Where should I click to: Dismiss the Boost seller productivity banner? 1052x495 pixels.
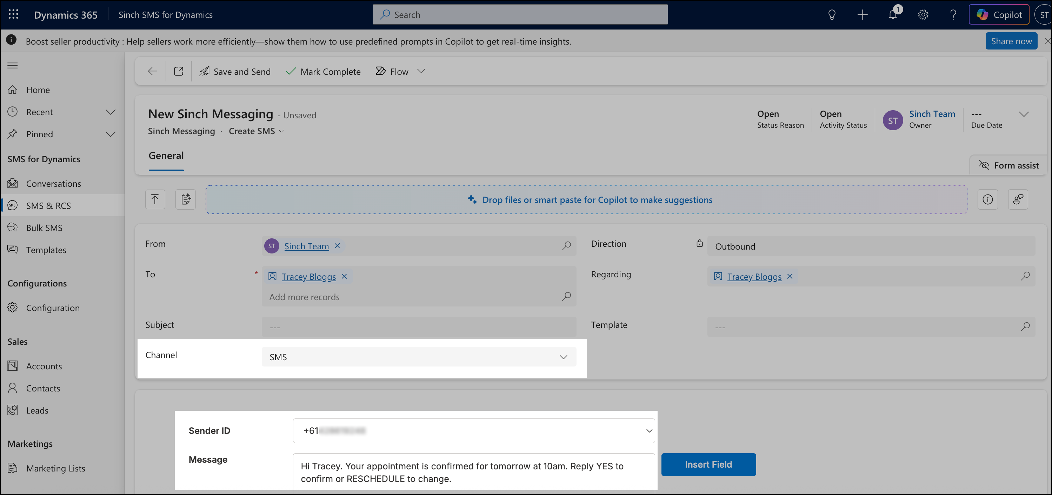pyautogui.click(x=1047, y=41)
